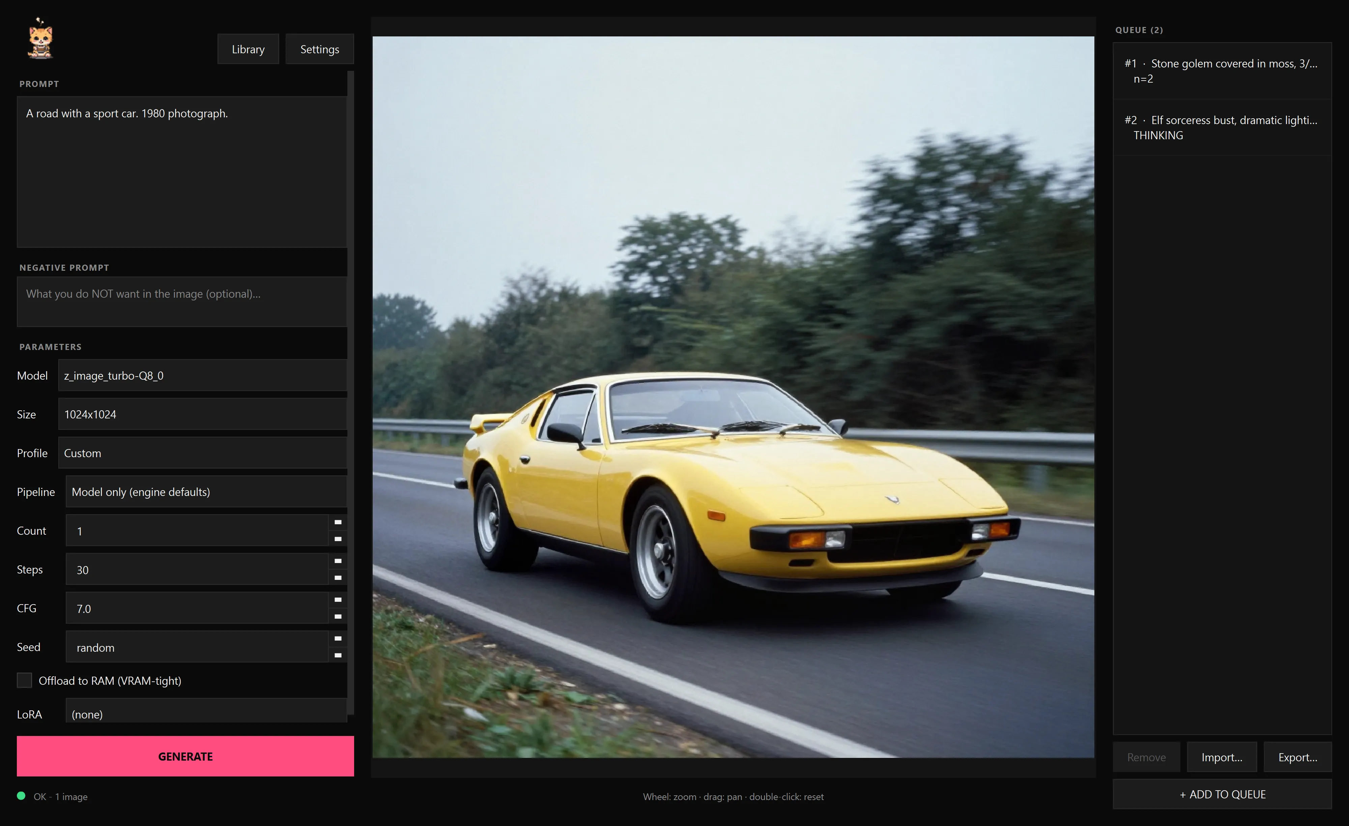Image resolution: width=1349 pixels, height=826 pixels.
Task: Decrease the Count value with down arrow
Action: click(338, 539)
